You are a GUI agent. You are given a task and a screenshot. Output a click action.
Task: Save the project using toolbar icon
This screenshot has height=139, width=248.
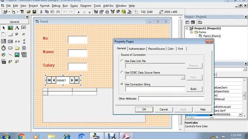[x=34, y=12]
